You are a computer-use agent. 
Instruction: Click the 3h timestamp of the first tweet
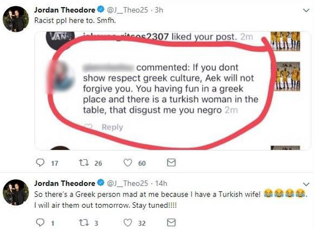pos(159,10)
